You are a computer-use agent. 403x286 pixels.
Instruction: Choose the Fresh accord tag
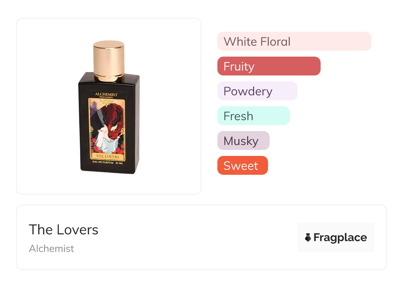point(253,116)
